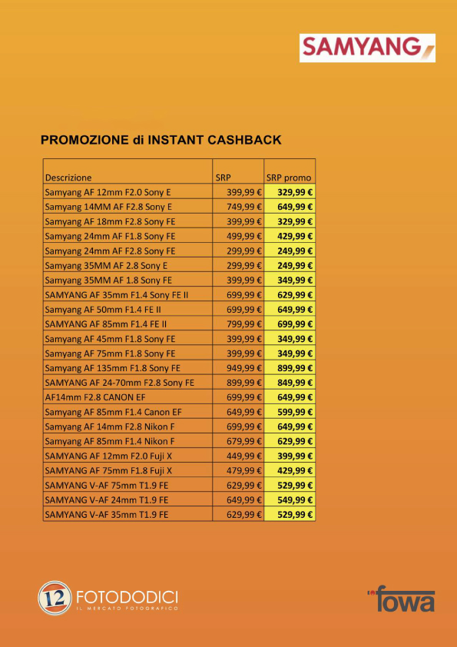Click the Samyang logo
The width and height of the screenshot is (457, 647).
367,48
